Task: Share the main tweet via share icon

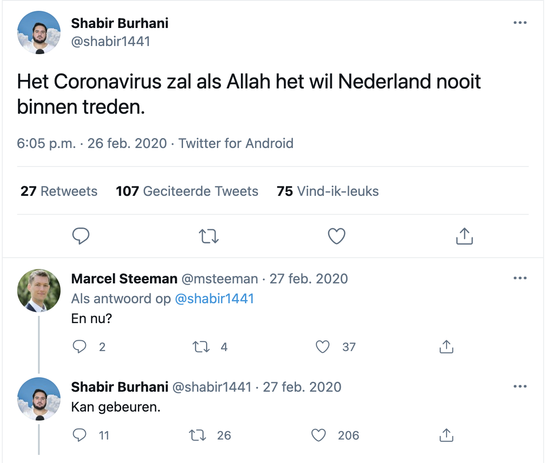Action: pyautogui.click(x=464, y=236)
